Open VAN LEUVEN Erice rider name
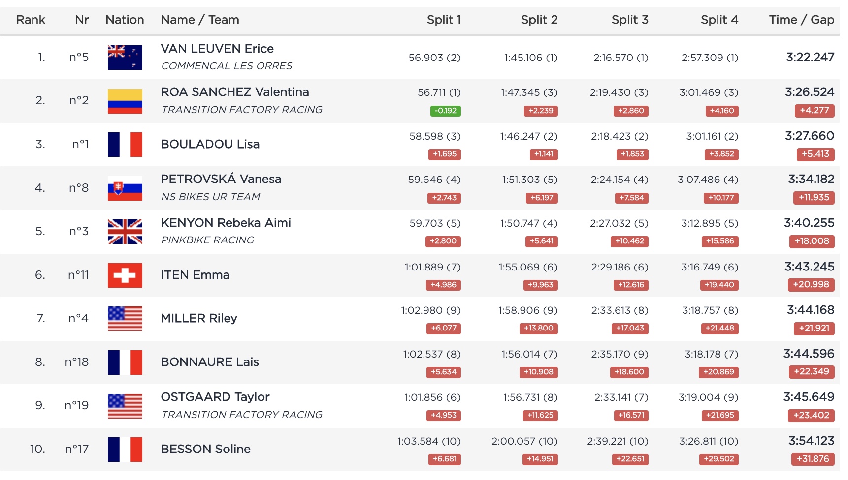This screenshot has height=480, width=848. (x=217, y=49)
